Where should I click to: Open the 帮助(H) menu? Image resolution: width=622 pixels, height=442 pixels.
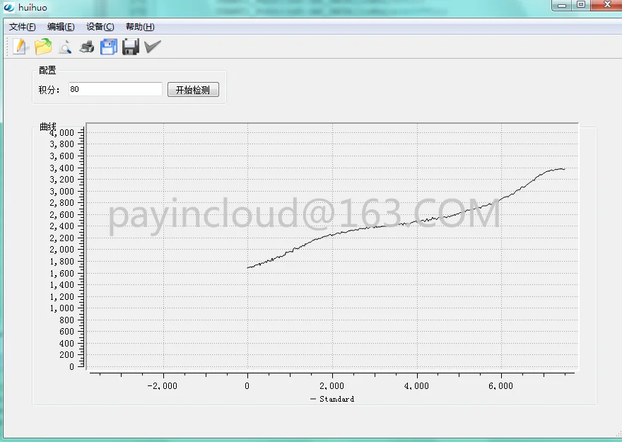(140, 27)
